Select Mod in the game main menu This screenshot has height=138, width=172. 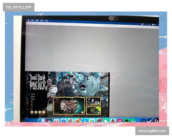point(32,106)
